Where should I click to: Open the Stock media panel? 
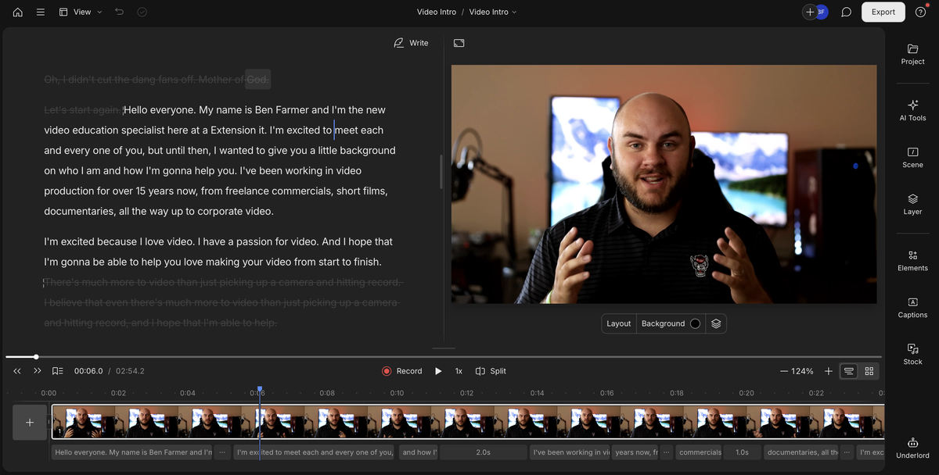click(912, 354)
